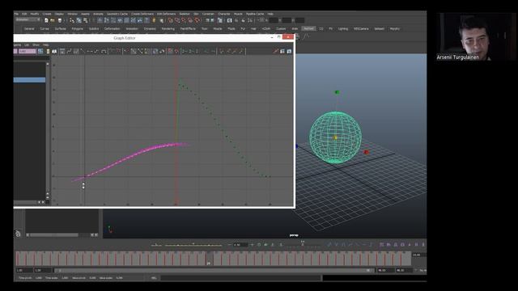Click the playback end time field
518x291 pixels.
[386, 270]
